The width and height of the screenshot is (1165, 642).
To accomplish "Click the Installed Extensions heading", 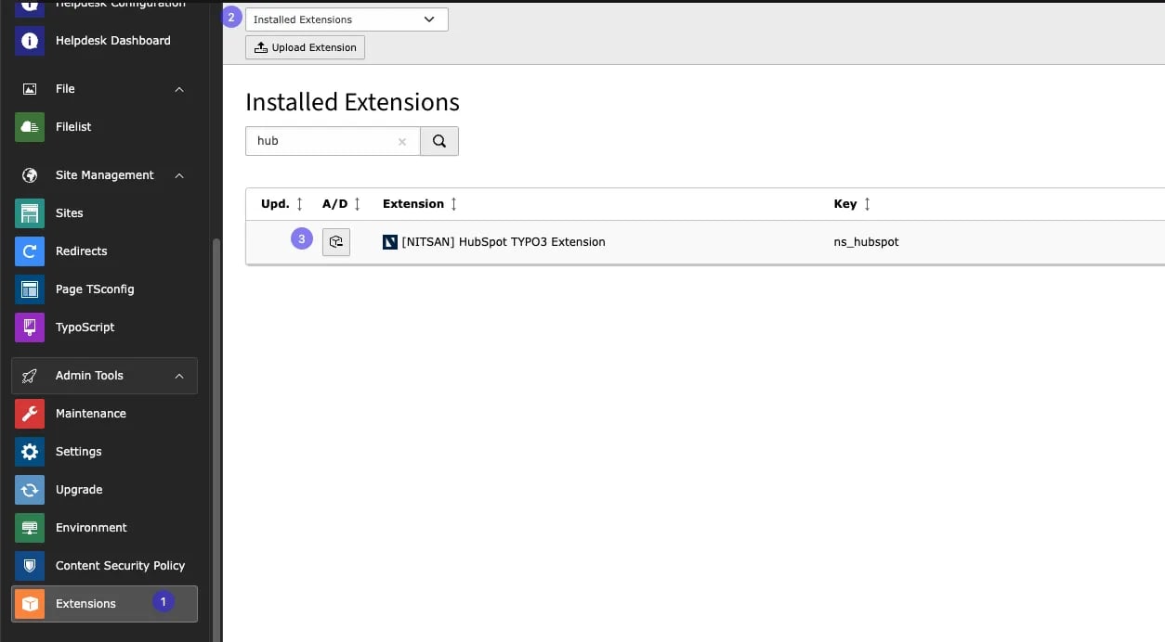I will pyautogui.click(x=352, y=102).
